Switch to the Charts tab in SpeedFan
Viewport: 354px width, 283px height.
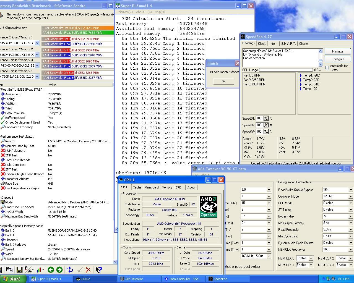(x=303, y=44)
